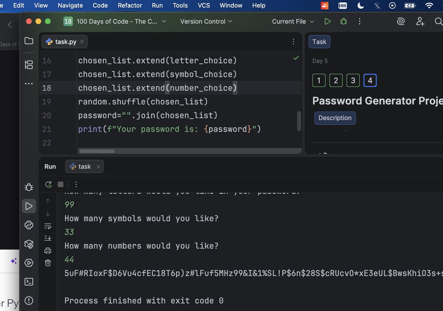Close the task run tab

click(98, 167)
